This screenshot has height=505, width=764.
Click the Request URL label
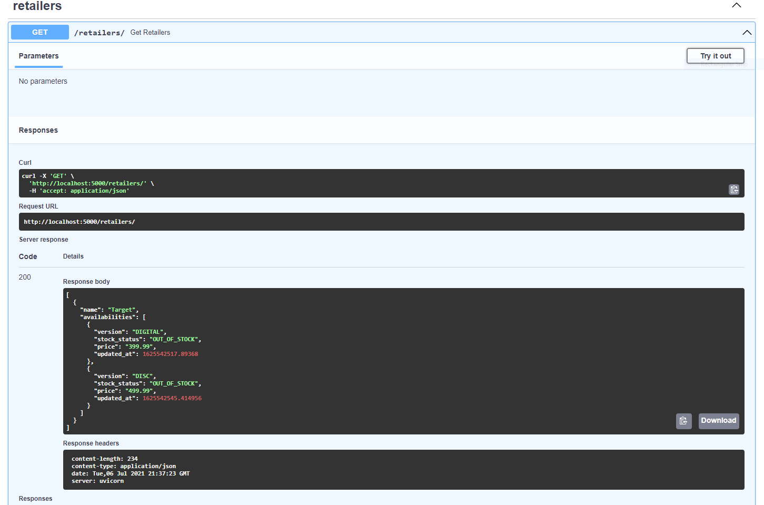point(38,206)
